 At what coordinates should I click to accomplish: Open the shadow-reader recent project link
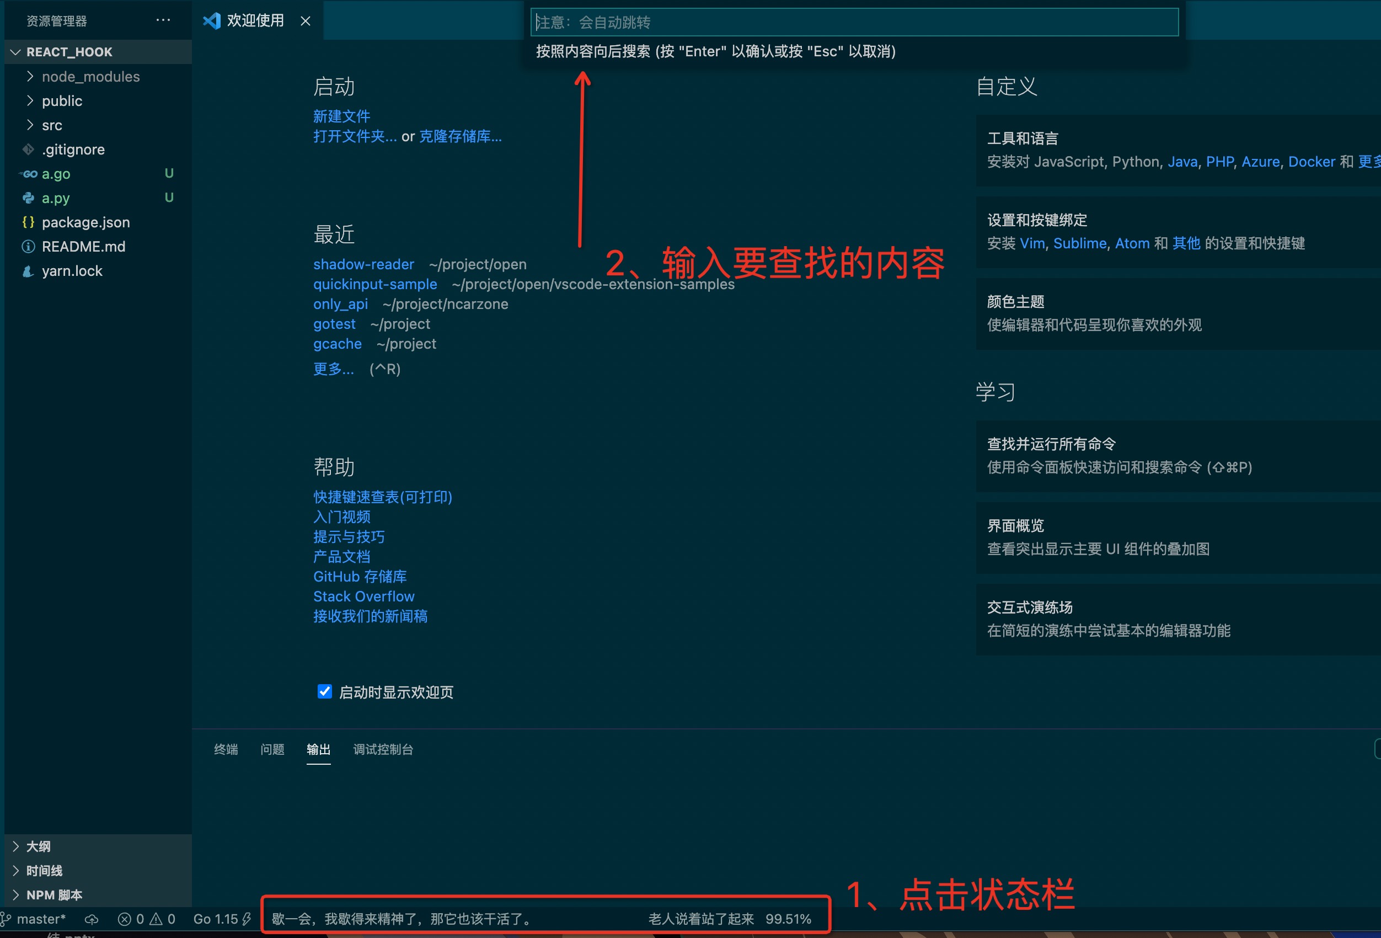[363, 264]
